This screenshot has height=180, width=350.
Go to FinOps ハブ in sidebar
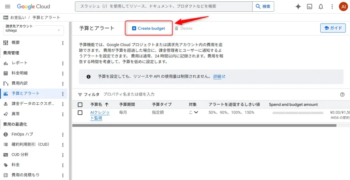[22, 134]
